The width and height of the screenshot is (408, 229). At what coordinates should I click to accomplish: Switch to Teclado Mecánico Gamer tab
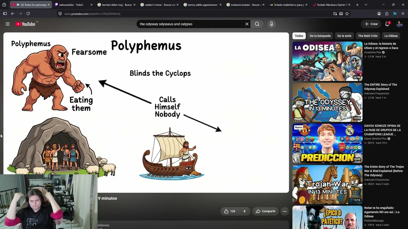pyautogui.click(x=331, y=5)
